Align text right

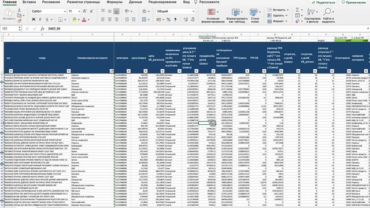coord(116,20)
